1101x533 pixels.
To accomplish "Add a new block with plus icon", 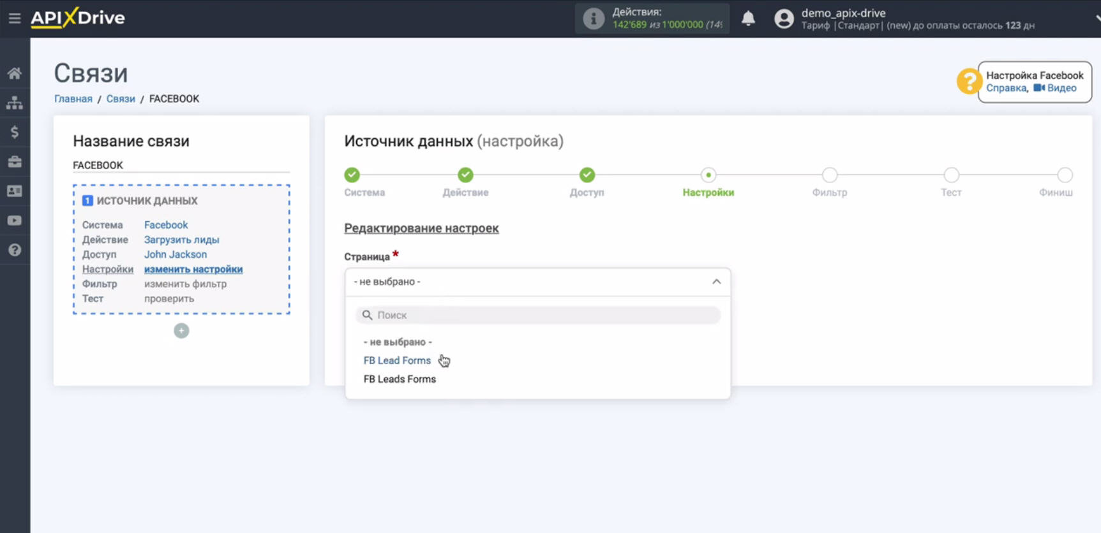I will click(181, 331).
